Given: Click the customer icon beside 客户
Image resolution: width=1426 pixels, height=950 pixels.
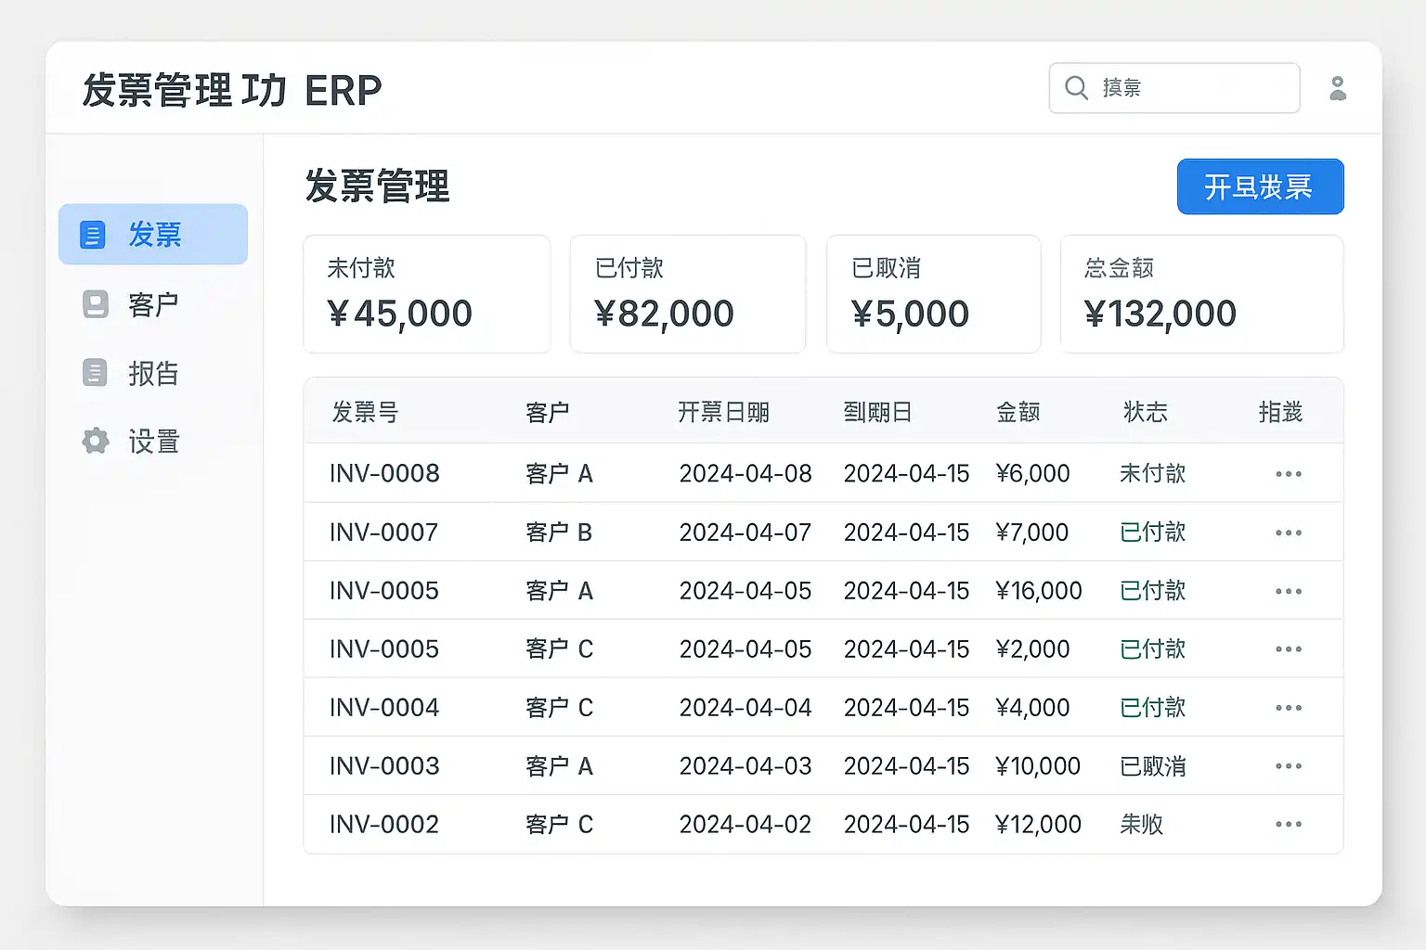Looking at the screenshot, I should tap(96, 304).
